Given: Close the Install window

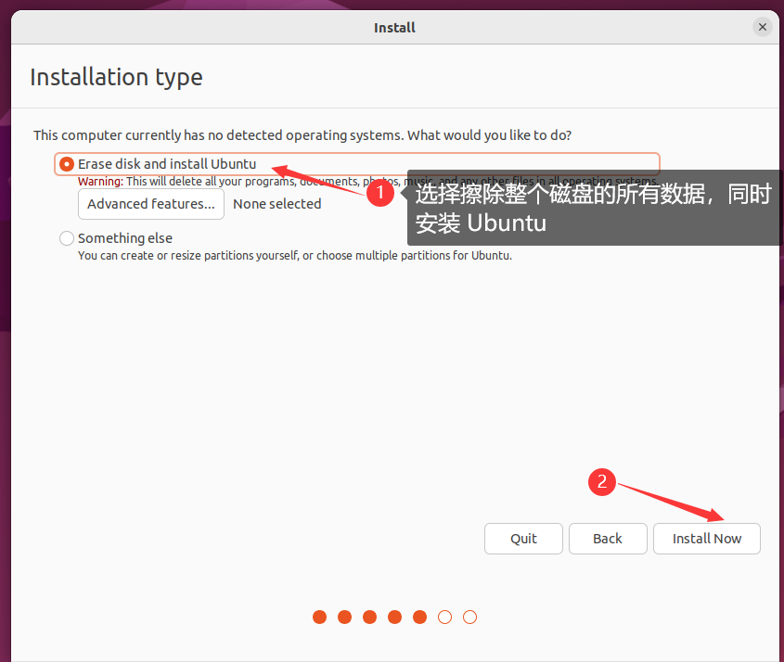Looking at the screenshot, I should click(763, 27).
